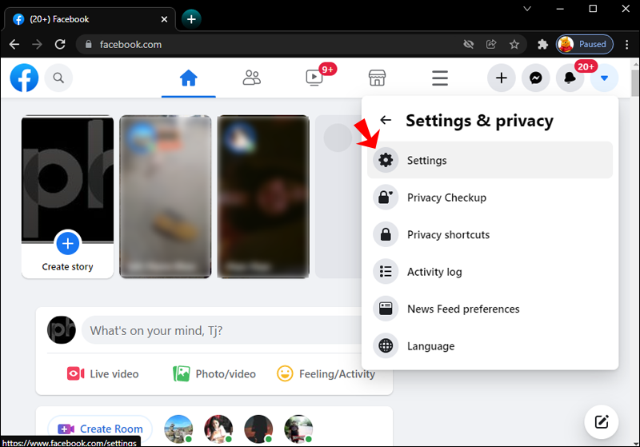Click the browser forward arrow
The height and width of the screenshot is (447, 640).
point(37,44)
